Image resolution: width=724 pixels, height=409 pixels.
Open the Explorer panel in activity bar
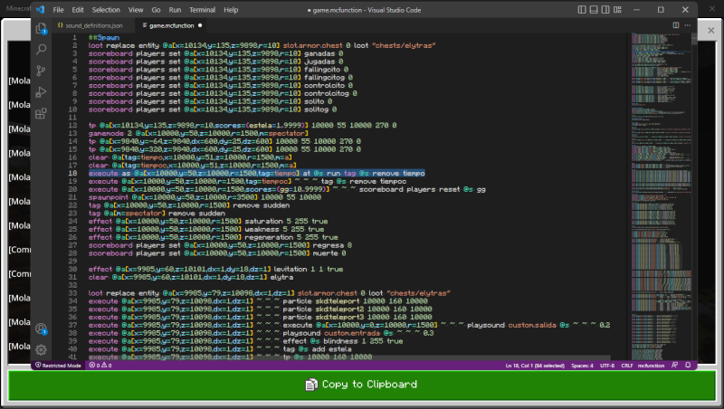[42, 29]
